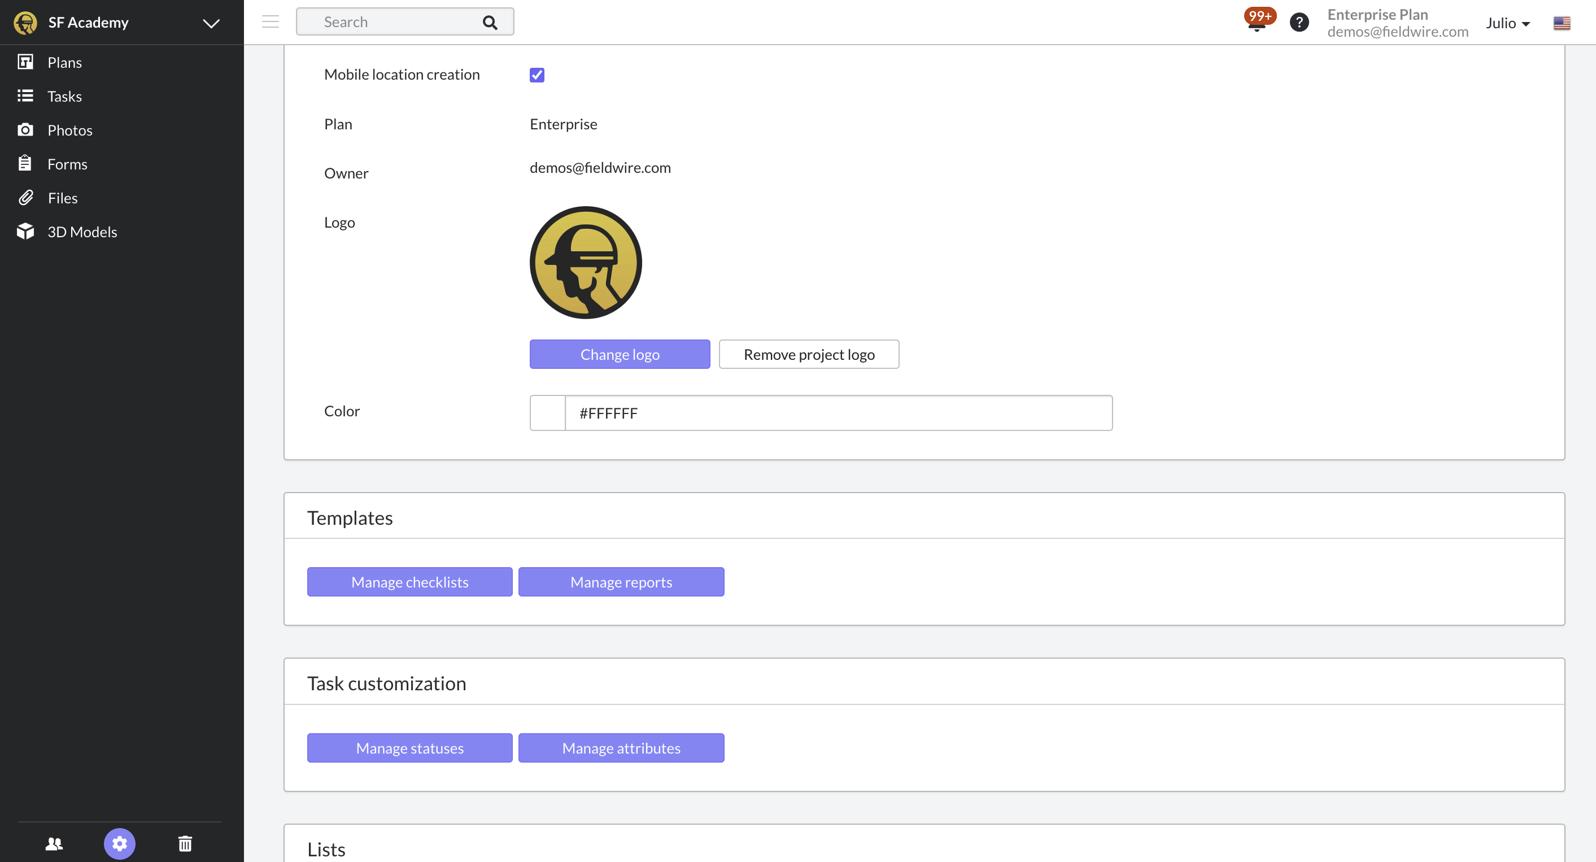The width and height of the screenshot is (1596, 862).
Task: Click Manage attributes button
Action: point(621,748)
